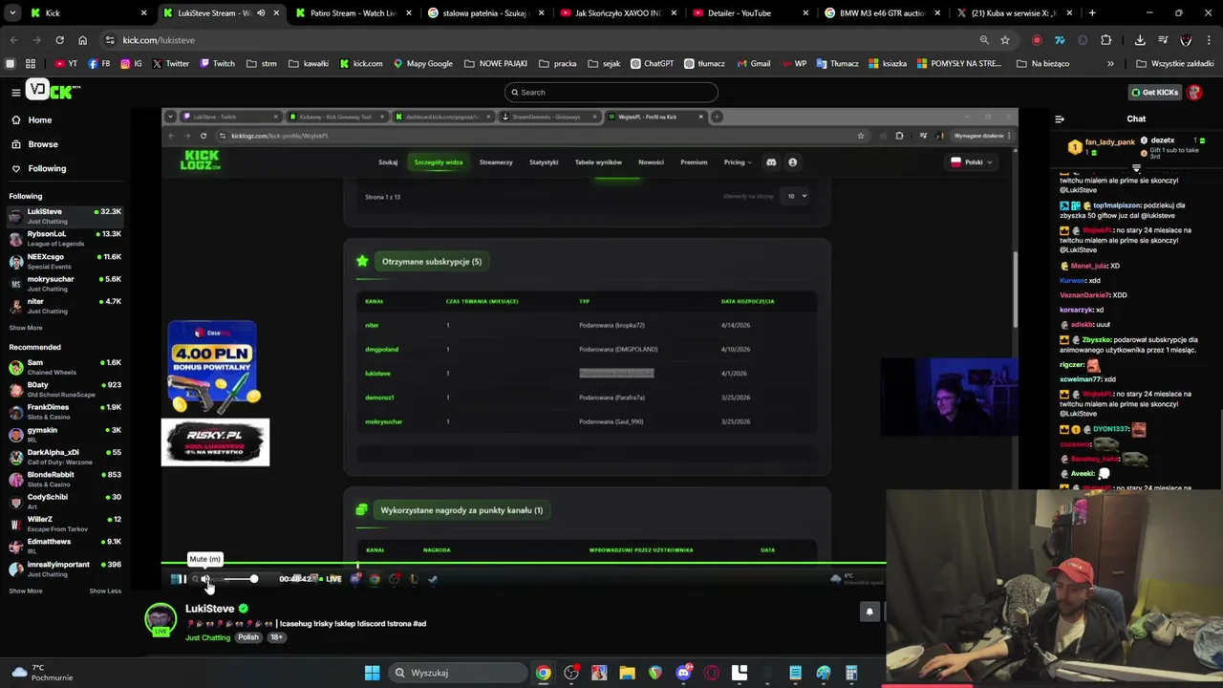Switch to the Detailer - YouTube tab

coord(748,13)
